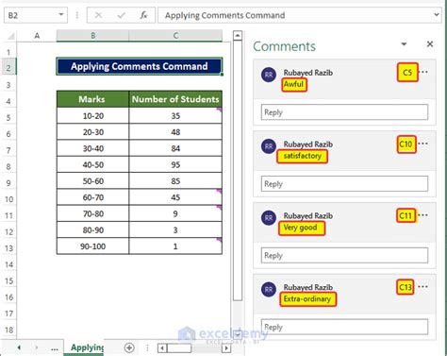Screen dimensions: 447x356
Task: Select column B header
Action: click(92, 36)
